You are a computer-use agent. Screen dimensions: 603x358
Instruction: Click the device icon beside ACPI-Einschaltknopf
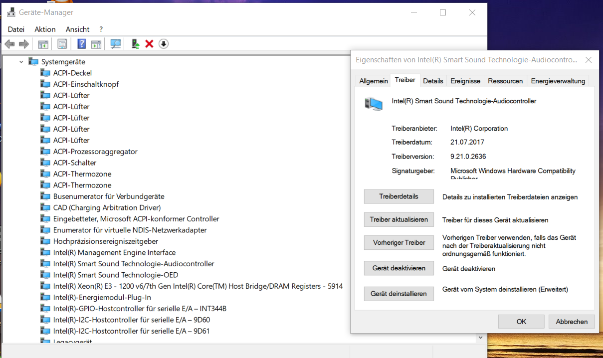point(45,84)
